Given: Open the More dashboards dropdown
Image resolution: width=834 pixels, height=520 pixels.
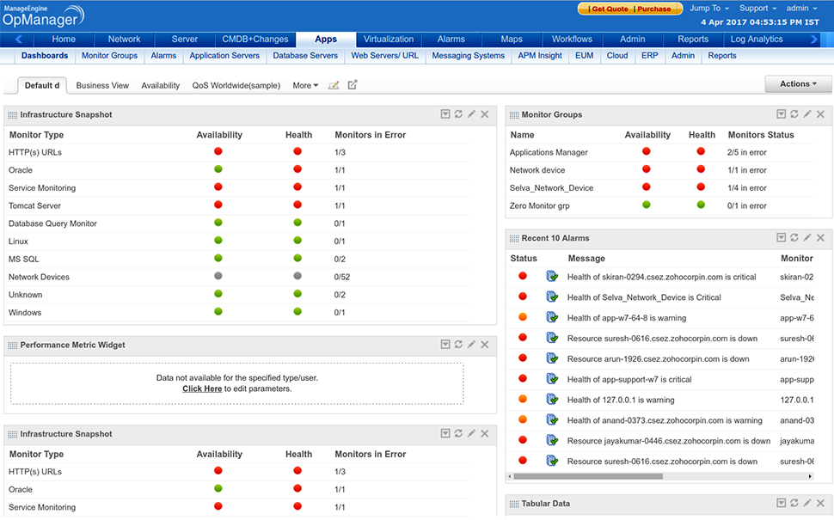Looking at the screenshot, I should point(304,86).
